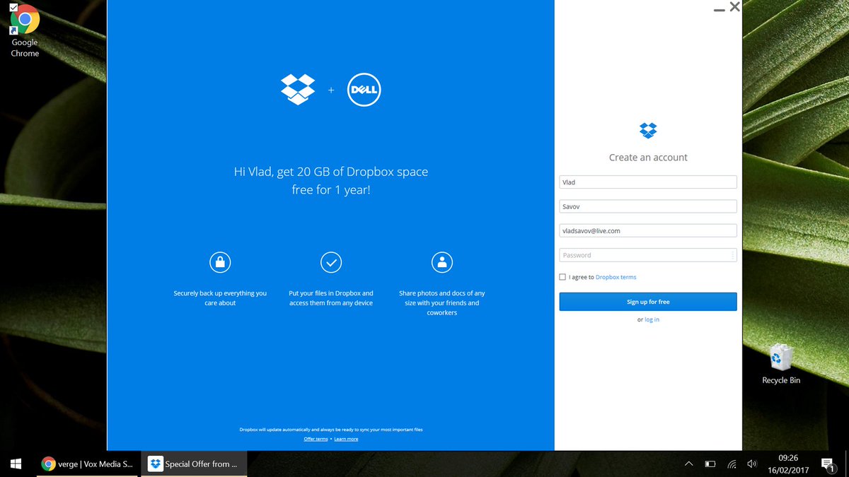The width and height of the screenshot is (849, 477).
Task: Click Put your files in Dropbox text
Action: coord(331,298)
